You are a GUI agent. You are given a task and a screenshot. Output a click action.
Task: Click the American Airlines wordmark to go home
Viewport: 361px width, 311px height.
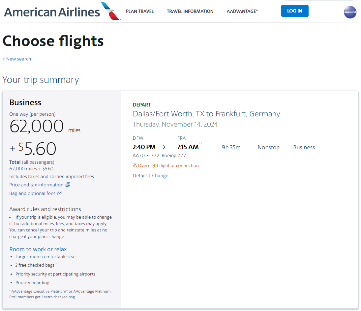click(x=52, y=12)
